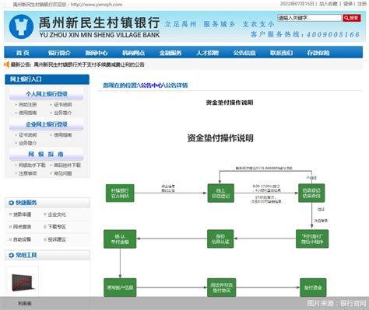Open 证书说明 under 企业网上银行登录
The height and width of the screenshot is (310, 369).
27,135
